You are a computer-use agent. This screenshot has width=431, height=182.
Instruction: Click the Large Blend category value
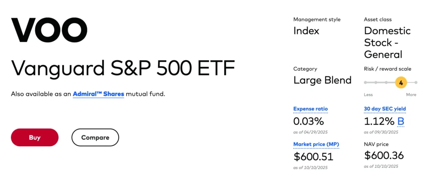[322, 80]
